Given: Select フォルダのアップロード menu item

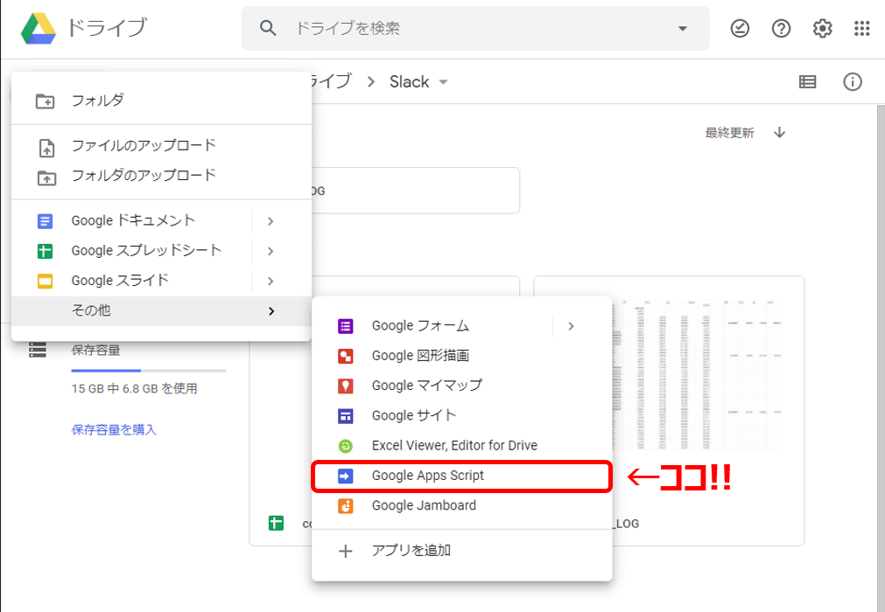Looking at the screenshot, I should tap(161, 177).
